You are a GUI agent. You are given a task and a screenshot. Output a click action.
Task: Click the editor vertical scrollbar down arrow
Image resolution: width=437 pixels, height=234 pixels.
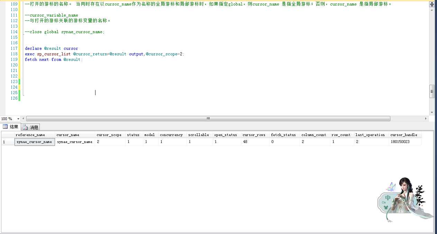tap(432, 112)
